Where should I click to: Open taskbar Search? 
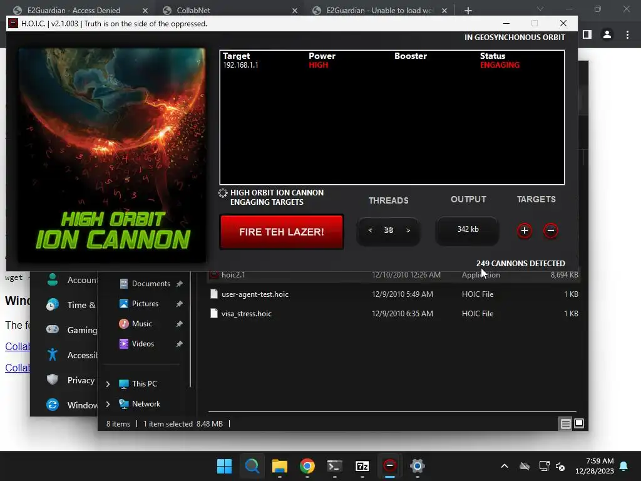[252, 466]
